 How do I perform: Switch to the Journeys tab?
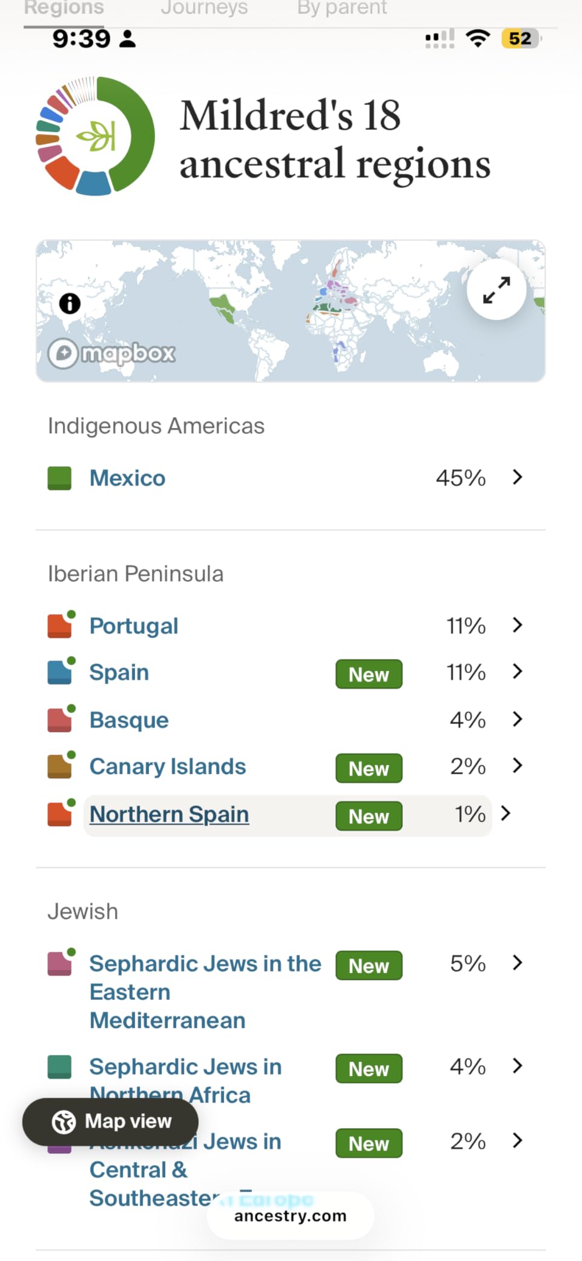[204, 8]
